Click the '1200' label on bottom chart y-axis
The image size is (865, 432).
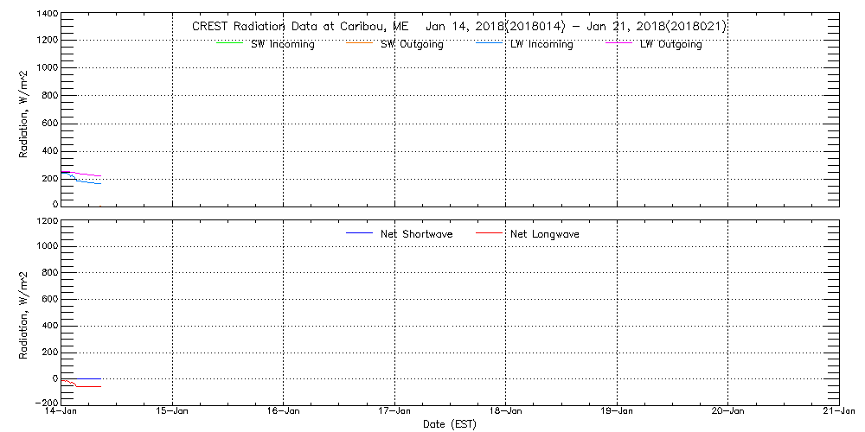tap(47, 220)
